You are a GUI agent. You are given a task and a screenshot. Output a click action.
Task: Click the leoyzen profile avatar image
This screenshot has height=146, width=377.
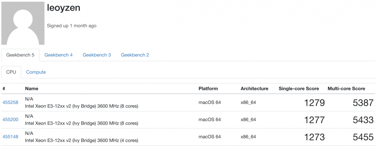point(23,23)
